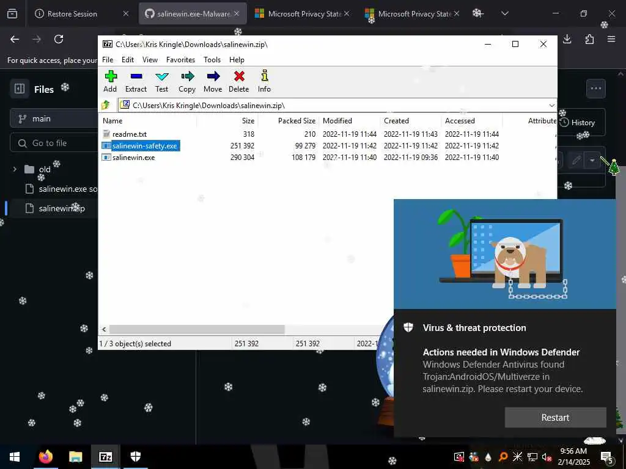The image size is (626, 469).
Task: Click the red Delete toolbar icon
Action: (239, 81)
